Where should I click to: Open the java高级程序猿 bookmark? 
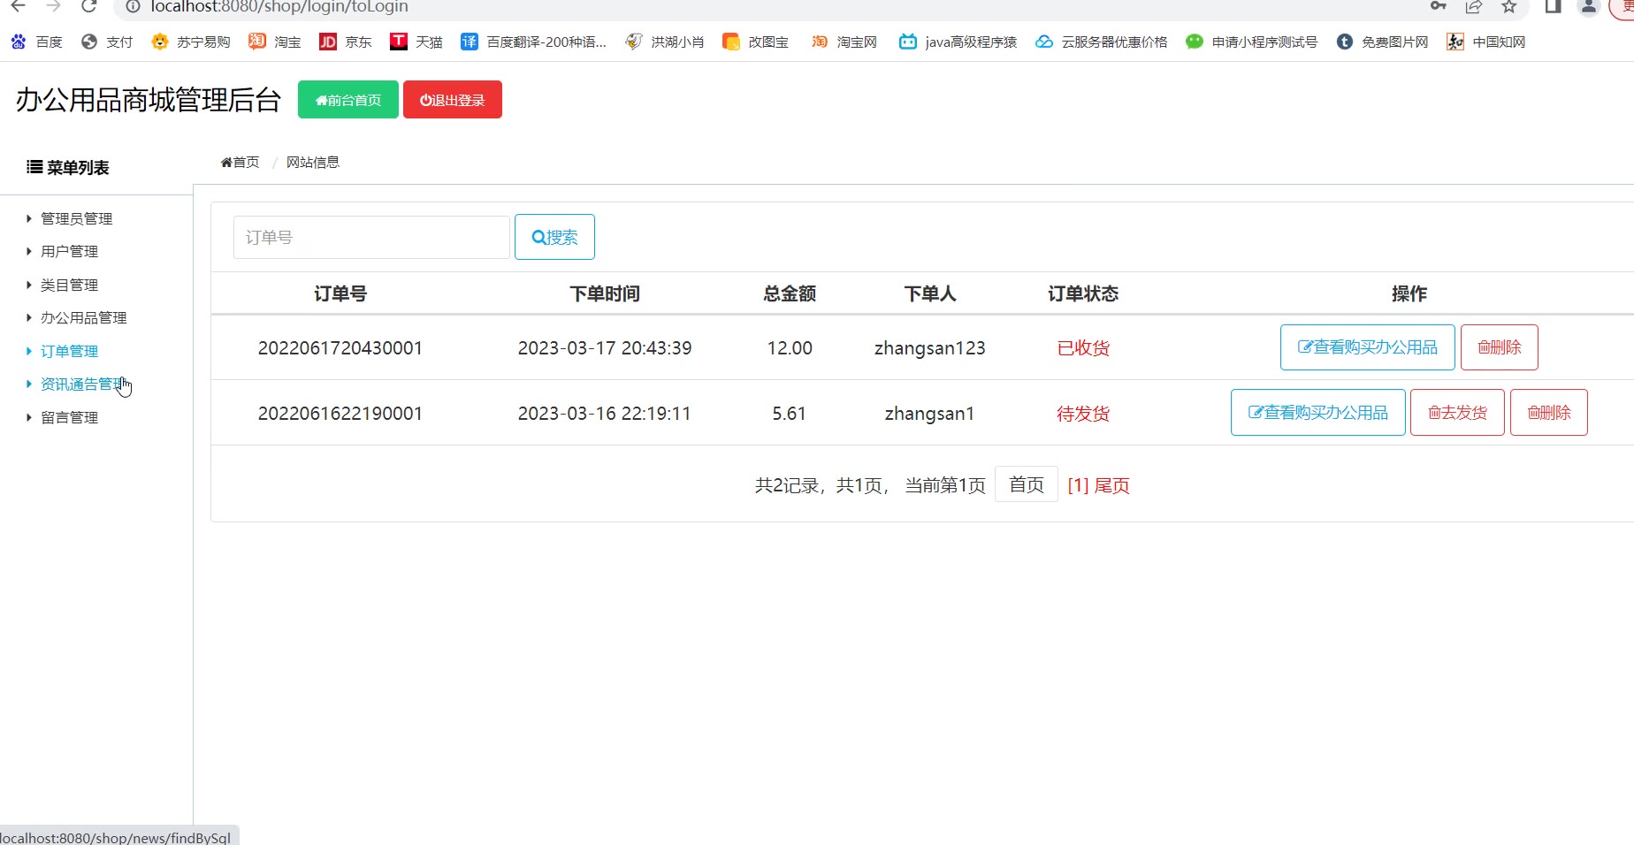click(958, 42)
